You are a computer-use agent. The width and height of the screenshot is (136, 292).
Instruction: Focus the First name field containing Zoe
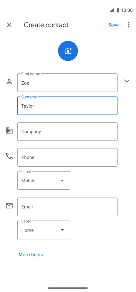pos(68,83)
